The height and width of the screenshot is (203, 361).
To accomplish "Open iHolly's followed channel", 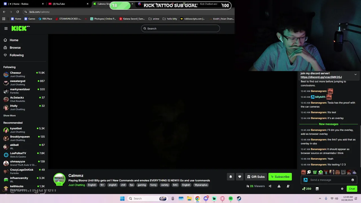I will point(24,107).
